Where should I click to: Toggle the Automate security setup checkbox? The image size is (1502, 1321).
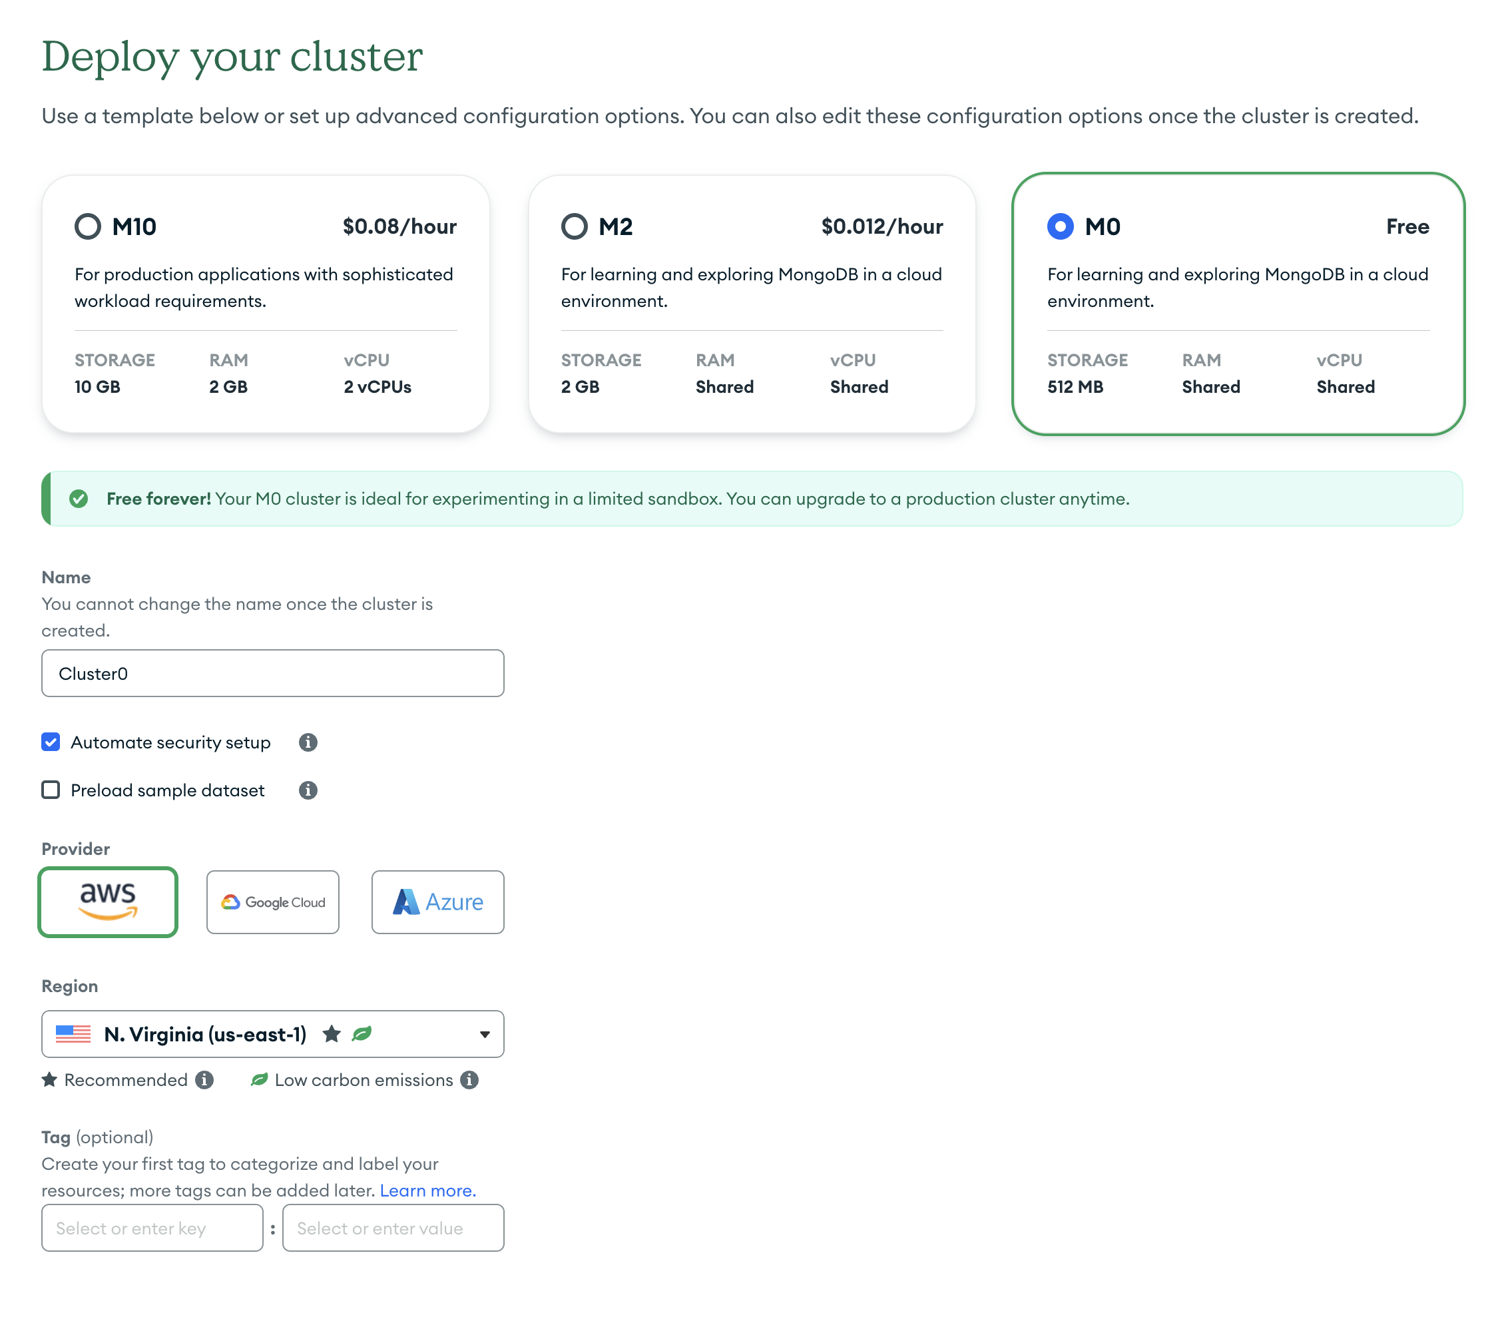[51, 742]
